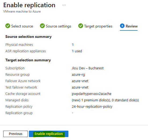Click the Previous button
Screen dimensions: 148x140
(x=16, y=134)
